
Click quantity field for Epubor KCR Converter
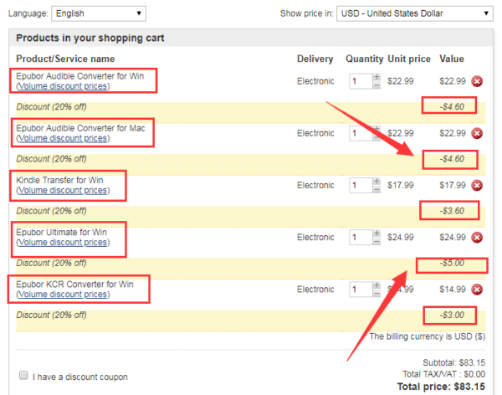(x=361, y=290)
